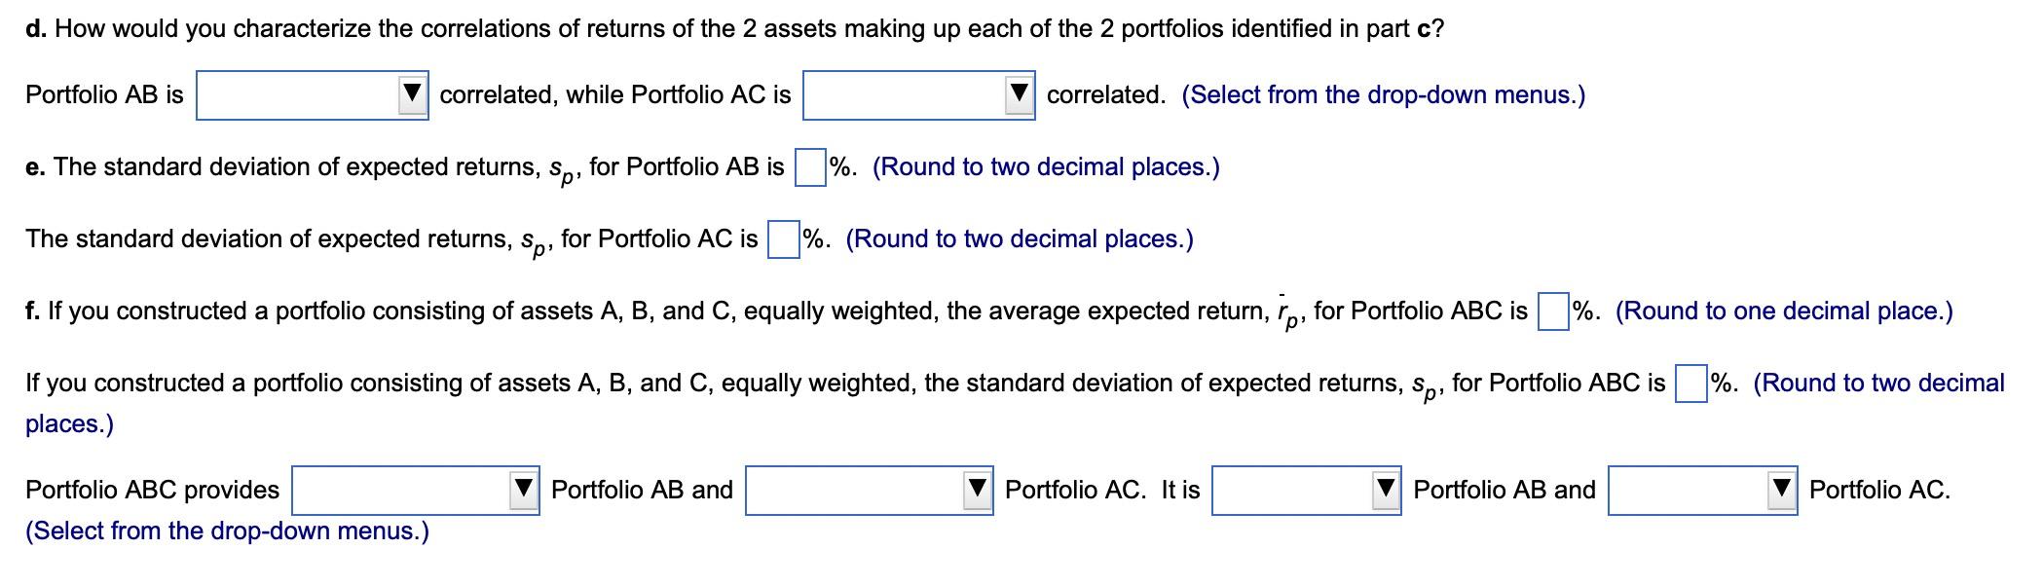
Task: Click '(Select from the drop-down menus.)' text in part d
Action: [x=1383, y=93]
